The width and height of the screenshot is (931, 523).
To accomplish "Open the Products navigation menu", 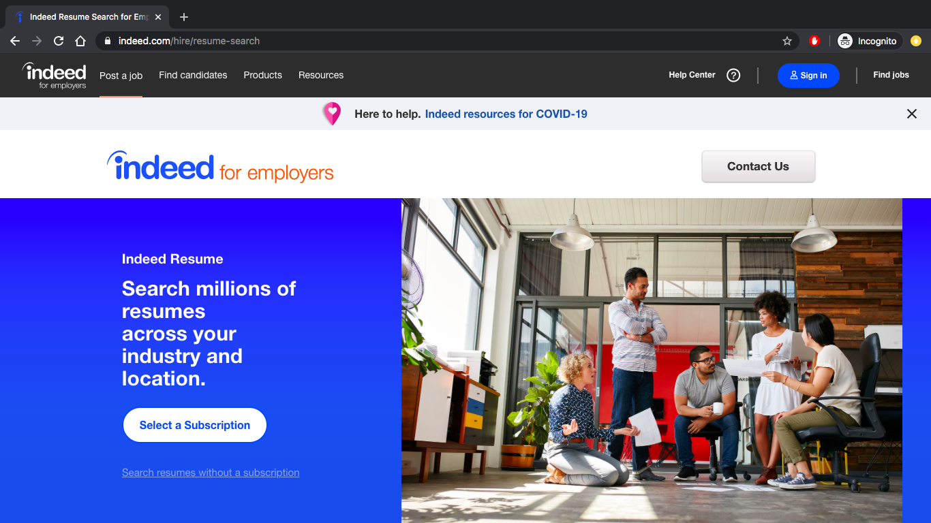I will [x=262, y=75].
